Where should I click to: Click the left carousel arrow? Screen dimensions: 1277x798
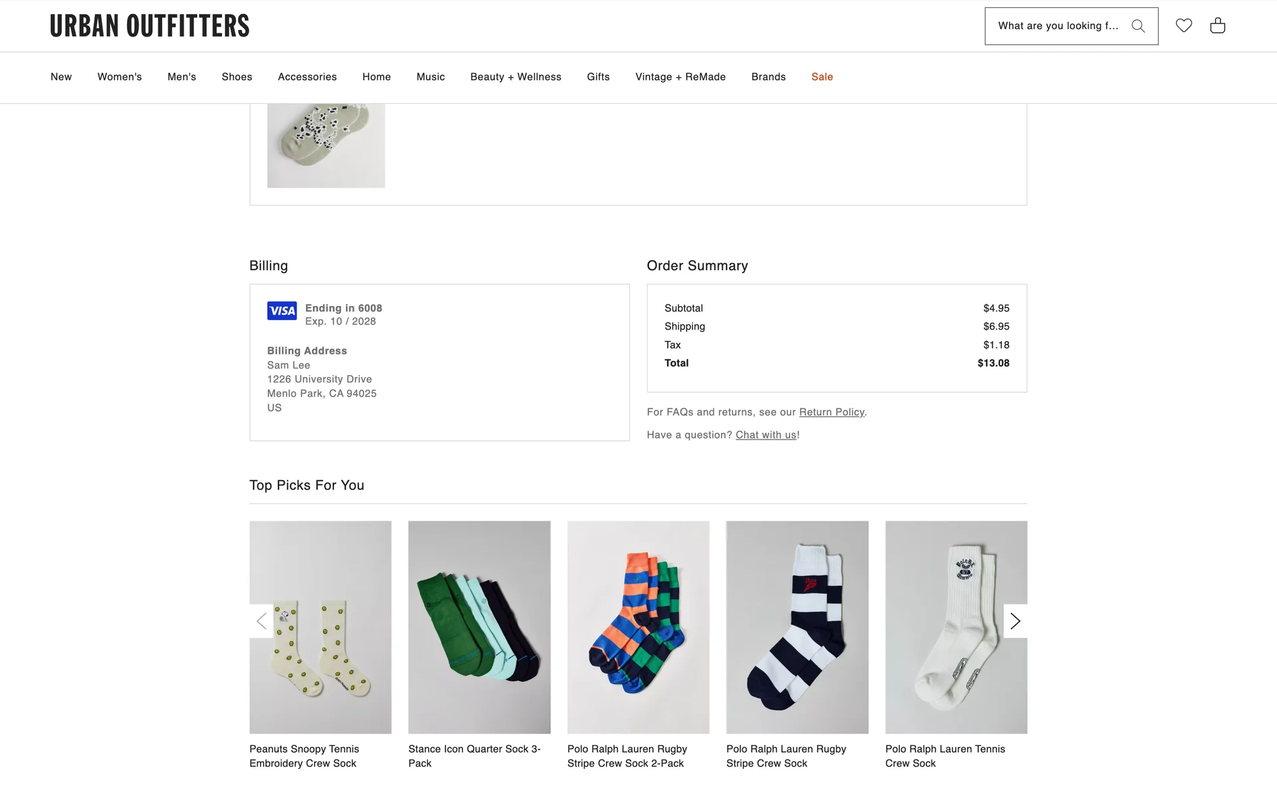[261, 621]
